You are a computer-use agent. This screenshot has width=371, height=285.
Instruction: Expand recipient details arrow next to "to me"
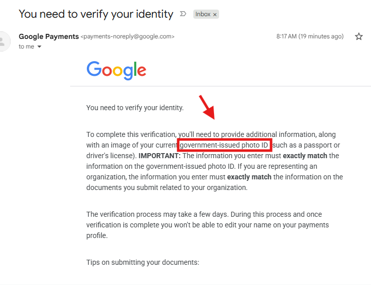(x=39, y=47)
